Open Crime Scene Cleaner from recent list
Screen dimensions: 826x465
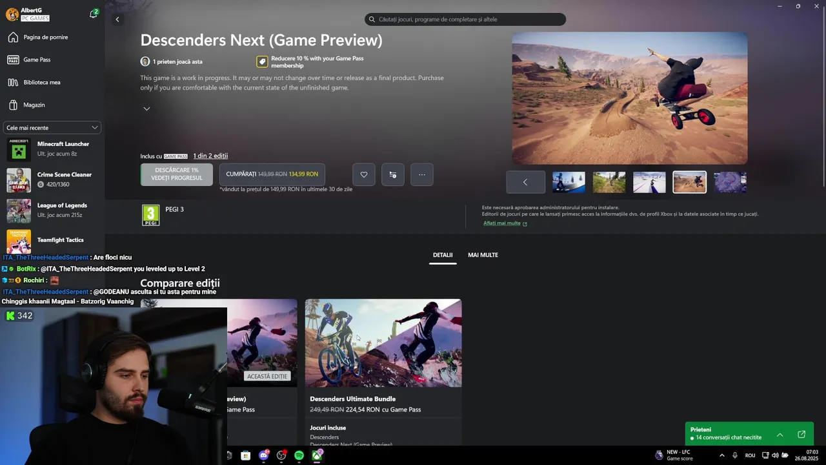(x=52, y=180)
